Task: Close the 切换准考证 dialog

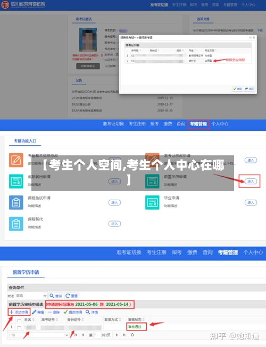Action: pyautogui.click(x=254, y=37)
